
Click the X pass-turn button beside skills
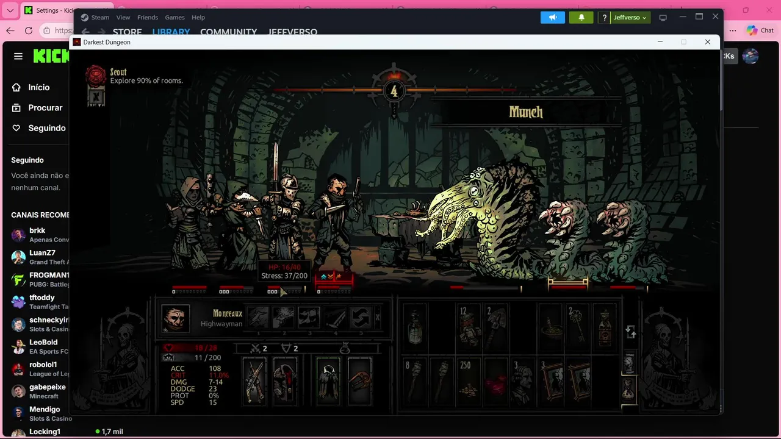pyautogui.click(x=378, y=318)
